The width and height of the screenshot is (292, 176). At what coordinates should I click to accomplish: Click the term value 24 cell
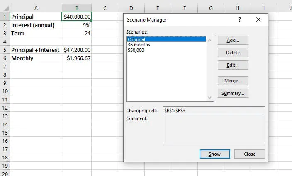(x=77, y=33)
